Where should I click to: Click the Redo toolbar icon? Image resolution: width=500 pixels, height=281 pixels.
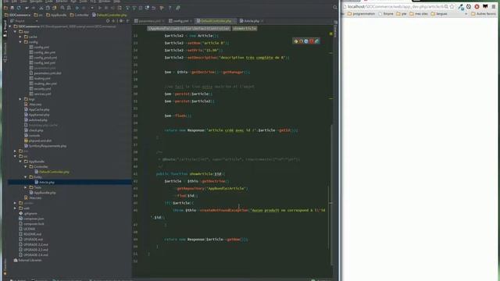[x=34, y=8]
